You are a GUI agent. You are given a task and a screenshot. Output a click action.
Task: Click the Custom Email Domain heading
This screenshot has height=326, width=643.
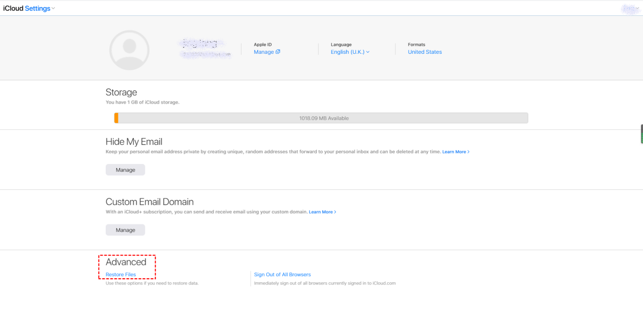click(x=149, y=202)
